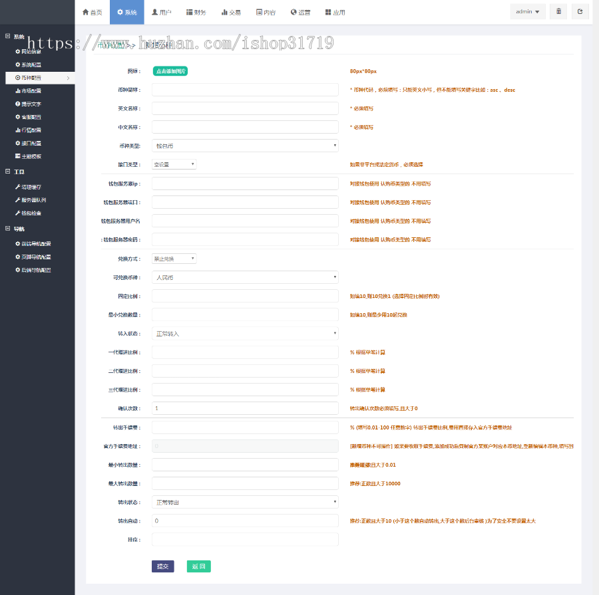Focus the 钱包服务器端口 input field

pos(245,202)
